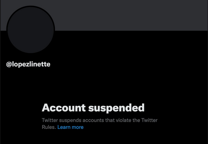Click the black ring around the avatar

coord(31,6)
